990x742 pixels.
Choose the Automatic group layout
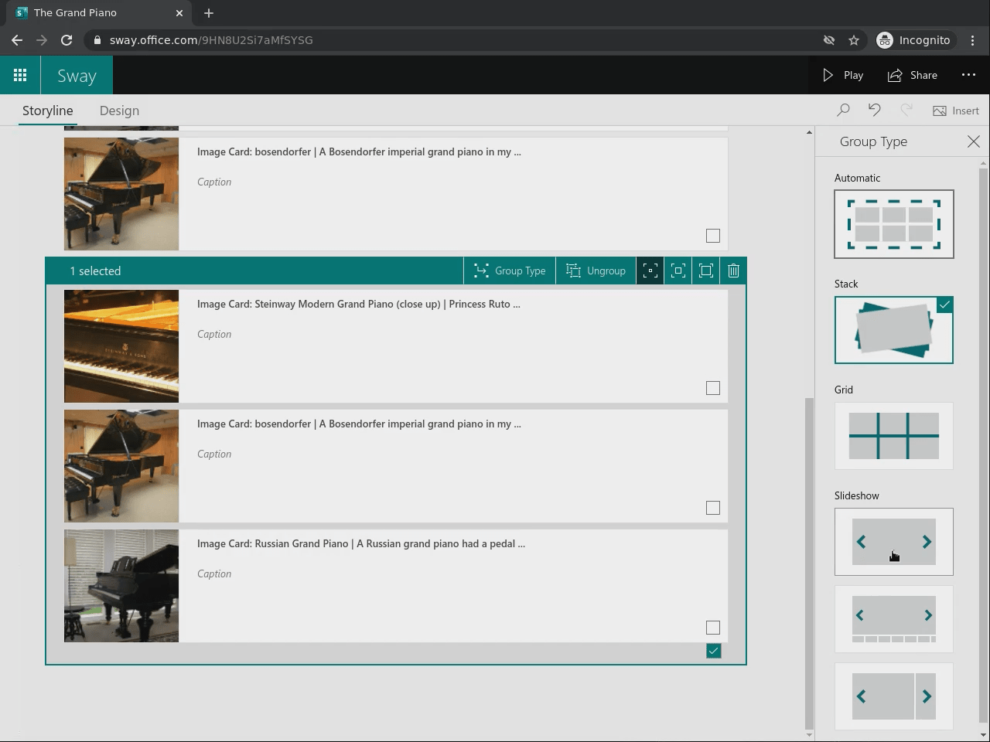tap(894, 224)
